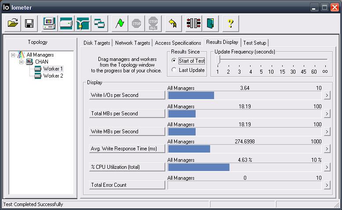Stop the current test
342x210 pixels.
pyautogui.click(x=137, y=23)
